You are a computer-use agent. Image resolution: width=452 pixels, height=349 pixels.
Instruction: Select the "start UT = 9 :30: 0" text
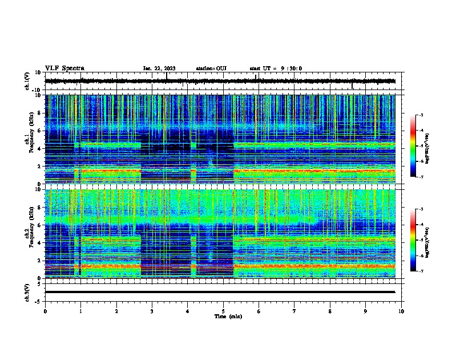tap(276, 68)
